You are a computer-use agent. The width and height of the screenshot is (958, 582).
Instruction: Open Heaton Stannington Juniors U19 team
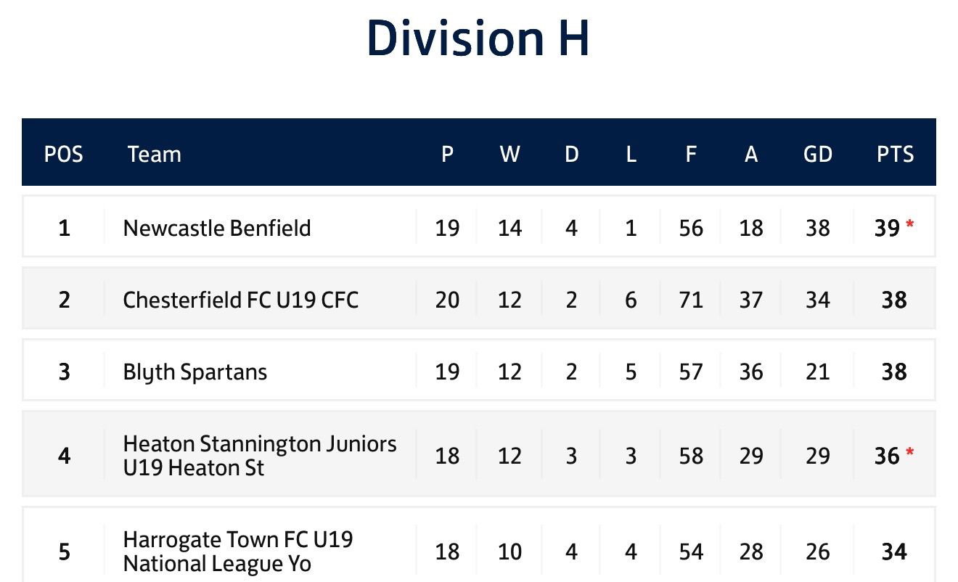coord(259,455)
